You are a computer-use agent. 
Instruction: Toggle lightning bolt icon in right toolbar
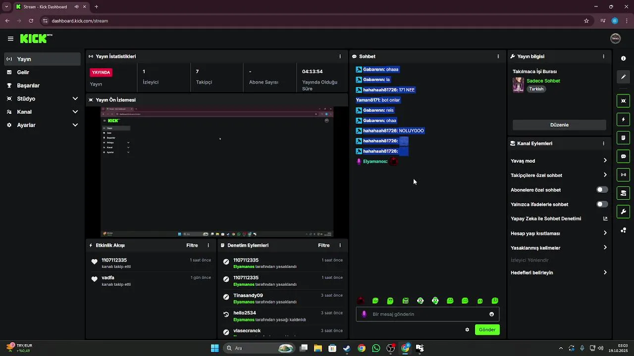click(x=623, y=120)
